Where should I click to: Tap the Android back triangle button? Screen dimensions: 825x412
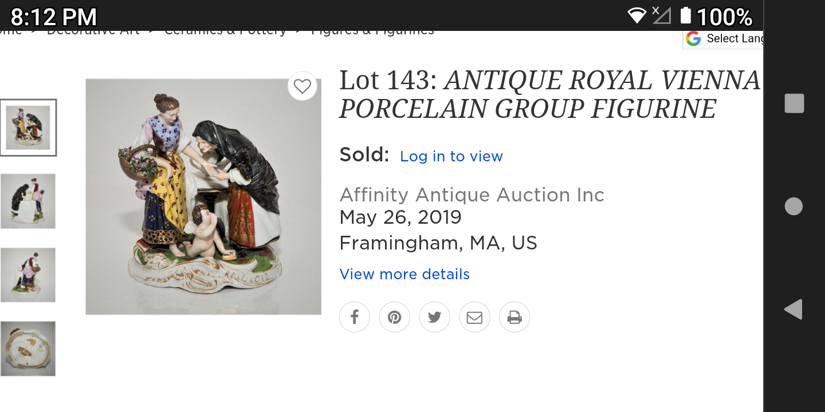pyautogui.click(x=793, y=309)
